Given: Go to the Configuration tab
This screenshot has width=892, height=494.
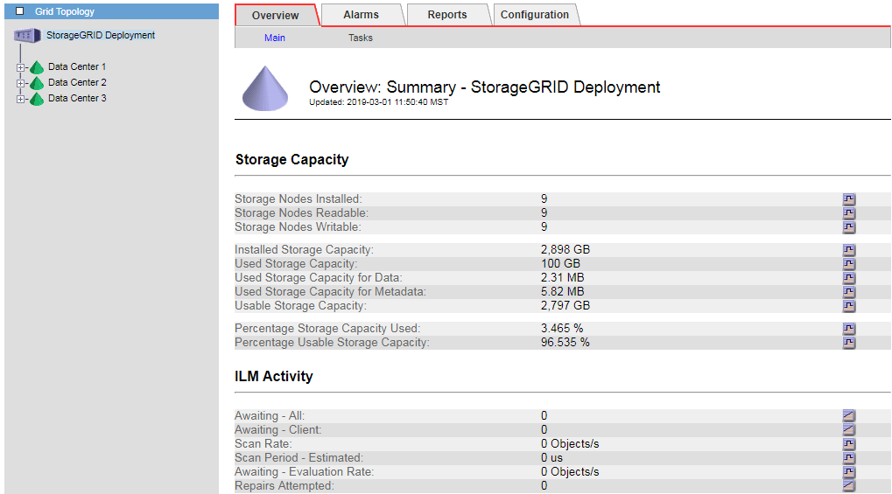Looking at the screenshot, I should pyautogui.click(x=534, y=15).
